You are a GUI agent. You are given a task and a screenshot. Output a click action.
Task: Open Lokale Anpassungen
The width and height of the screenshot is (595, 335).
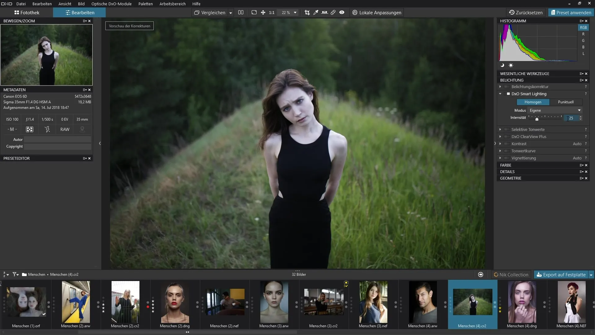(377, 13)
